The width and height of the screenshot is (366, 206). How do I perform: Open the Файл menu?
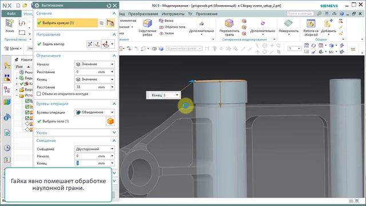11,14
